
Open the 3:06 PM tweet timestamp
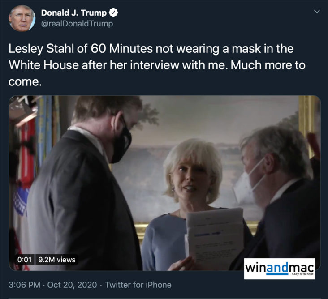25,285
